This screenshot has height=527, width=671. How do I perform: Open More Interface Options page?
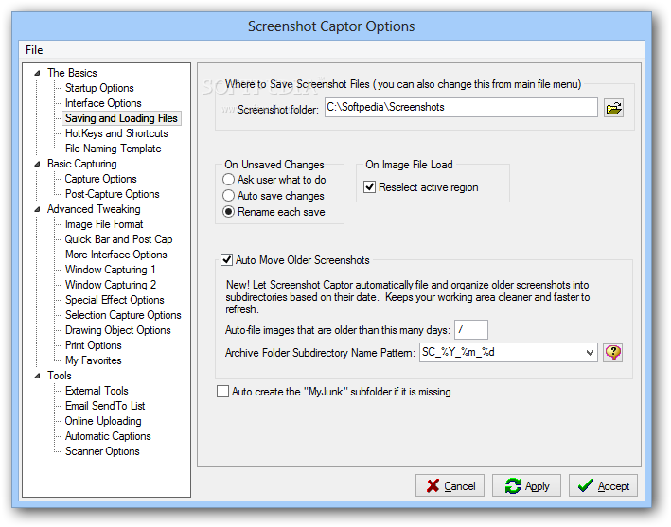click(116, 255)
